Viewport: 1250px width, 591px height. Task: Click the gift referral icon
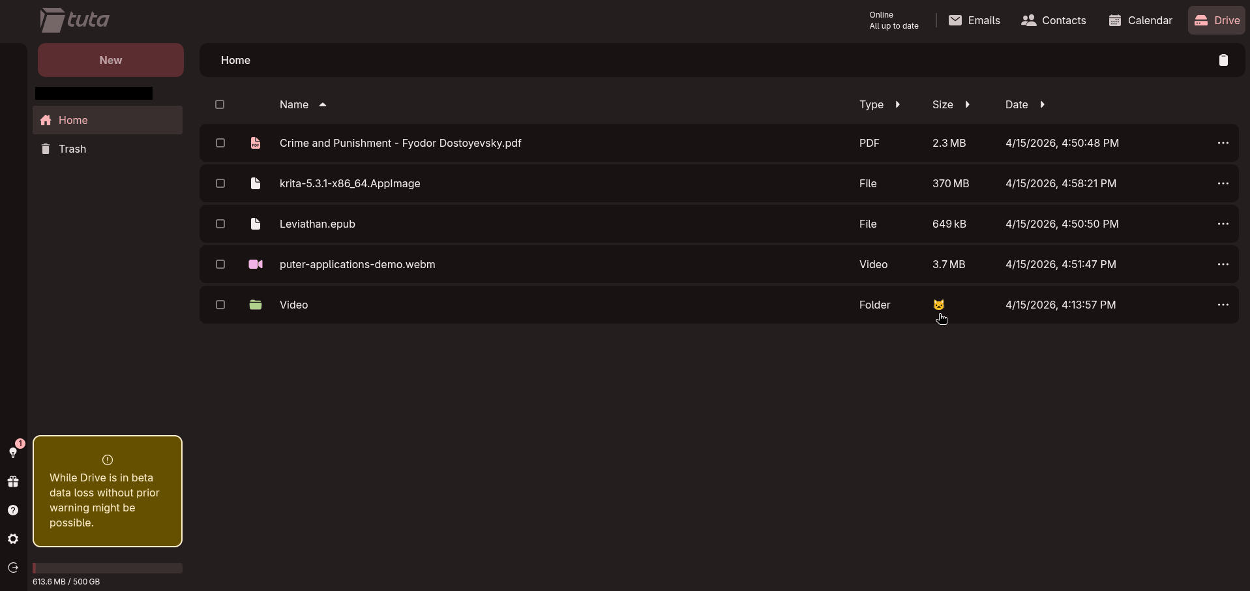[13, 482]
